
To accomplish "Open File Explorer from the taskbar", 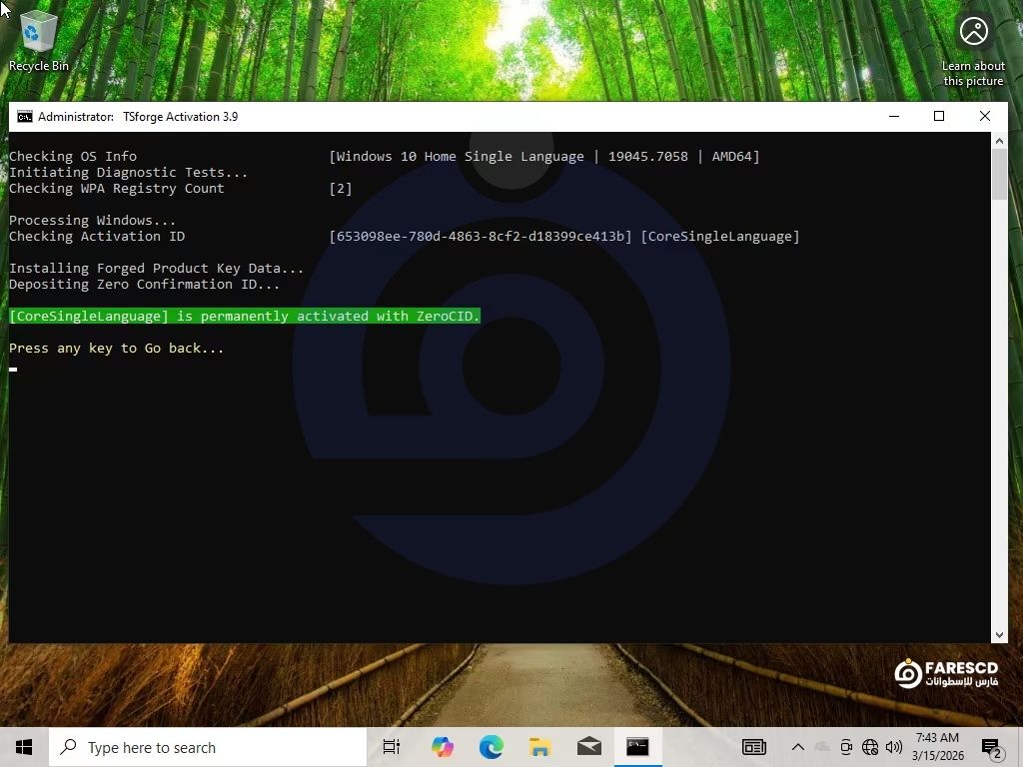I will click(x=539, y=747).
